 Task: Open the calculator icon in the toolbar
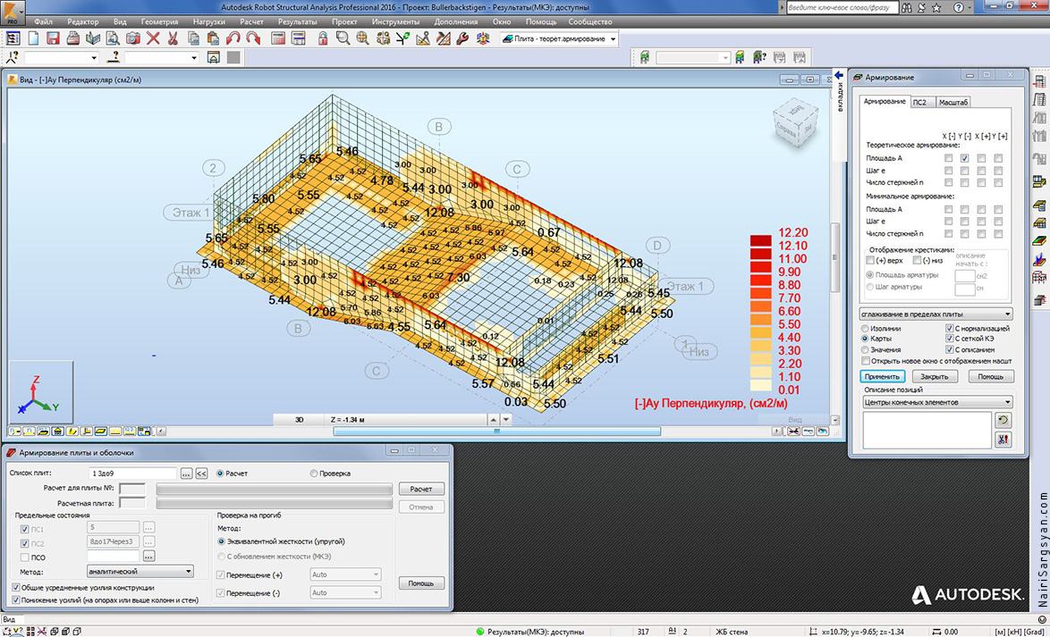[x=278, y=38]
